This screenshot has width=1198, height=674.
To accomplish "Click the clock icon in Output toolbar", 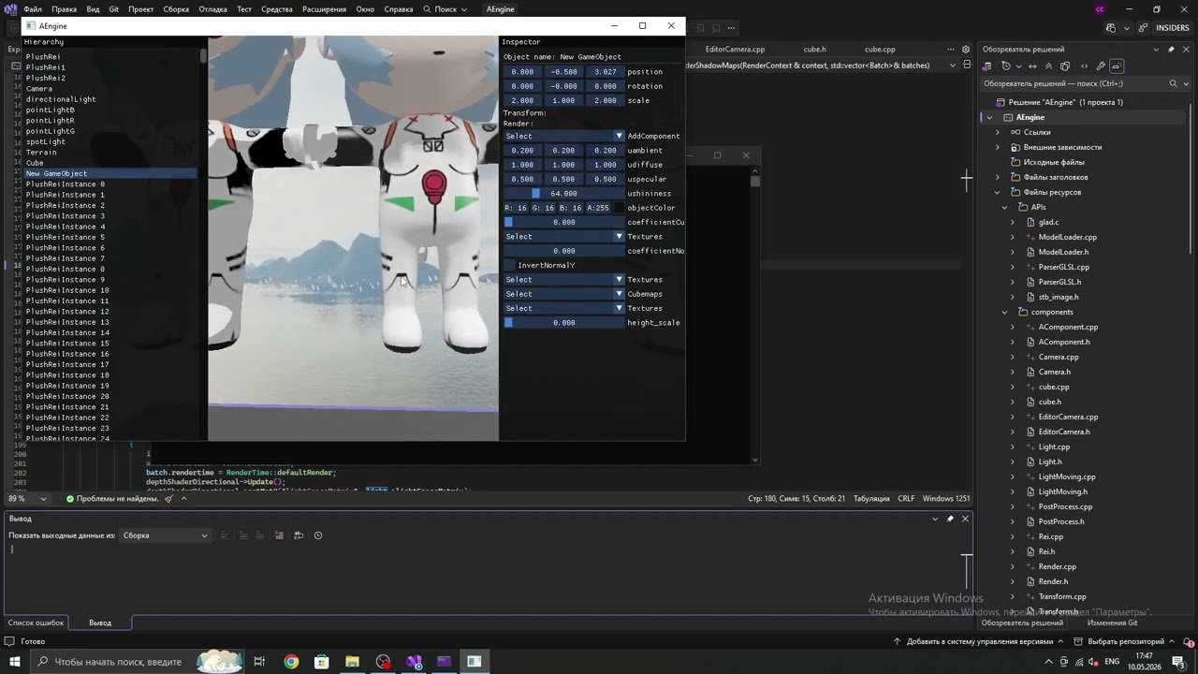I will [318, 535].
